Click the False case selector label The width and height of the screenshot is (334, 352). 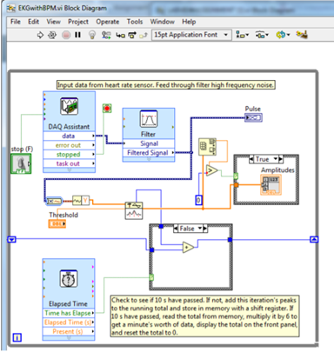coord(187,229)
